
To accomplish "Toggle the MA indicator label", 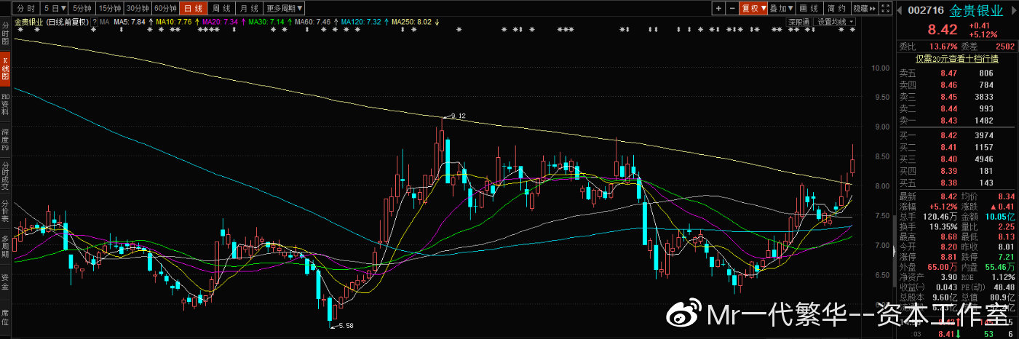I will coord(104,22).
